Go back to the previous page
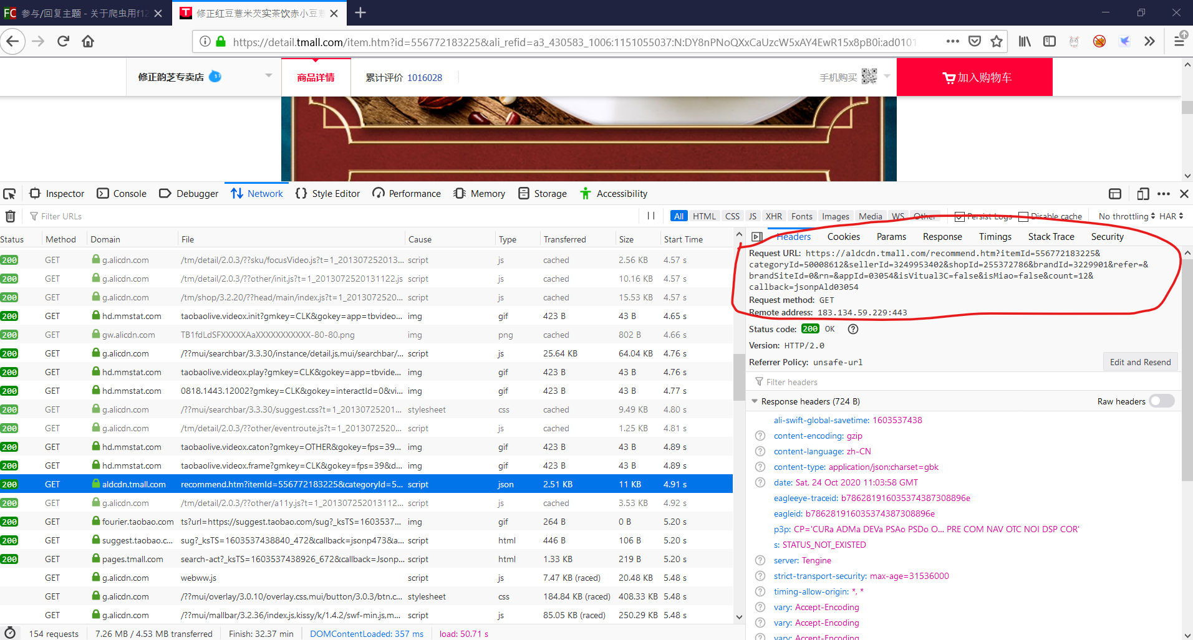 tap(12, 42)
